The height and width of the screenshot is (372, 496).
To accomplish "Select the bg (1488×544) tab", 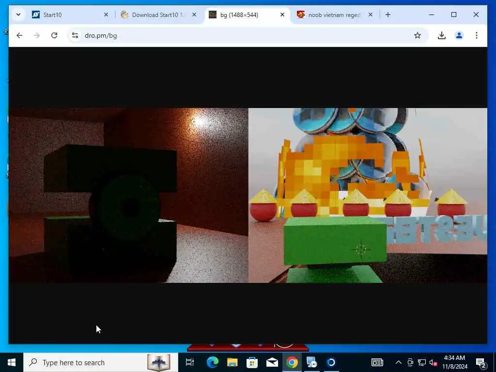I will click(248, 15).
